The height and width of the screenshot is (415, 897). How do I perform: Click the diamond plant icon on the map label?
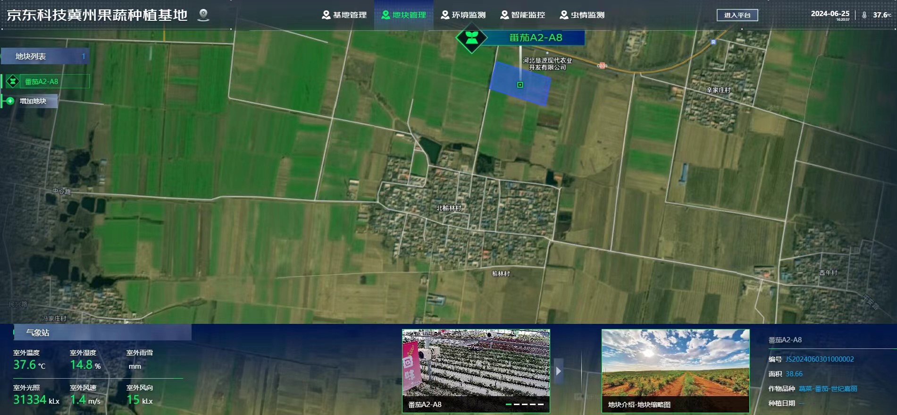click(470, 37)
